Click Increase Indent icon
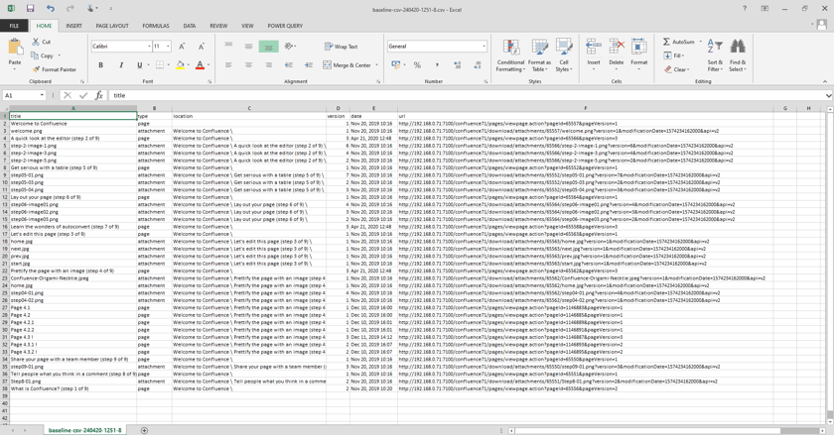The width and height of the screenshot is (834, 435). [x=309, y=64]
